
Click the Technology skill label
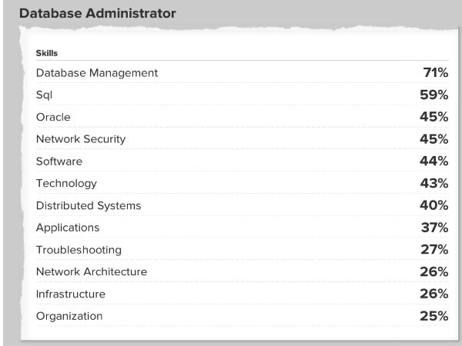(x=66, y=184)
